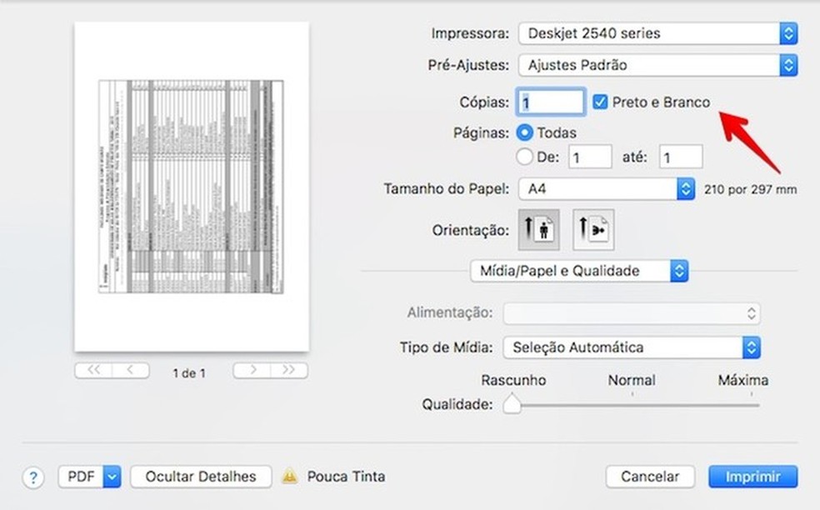
Task: Click the Imprimir button
Action: (752, 477)
